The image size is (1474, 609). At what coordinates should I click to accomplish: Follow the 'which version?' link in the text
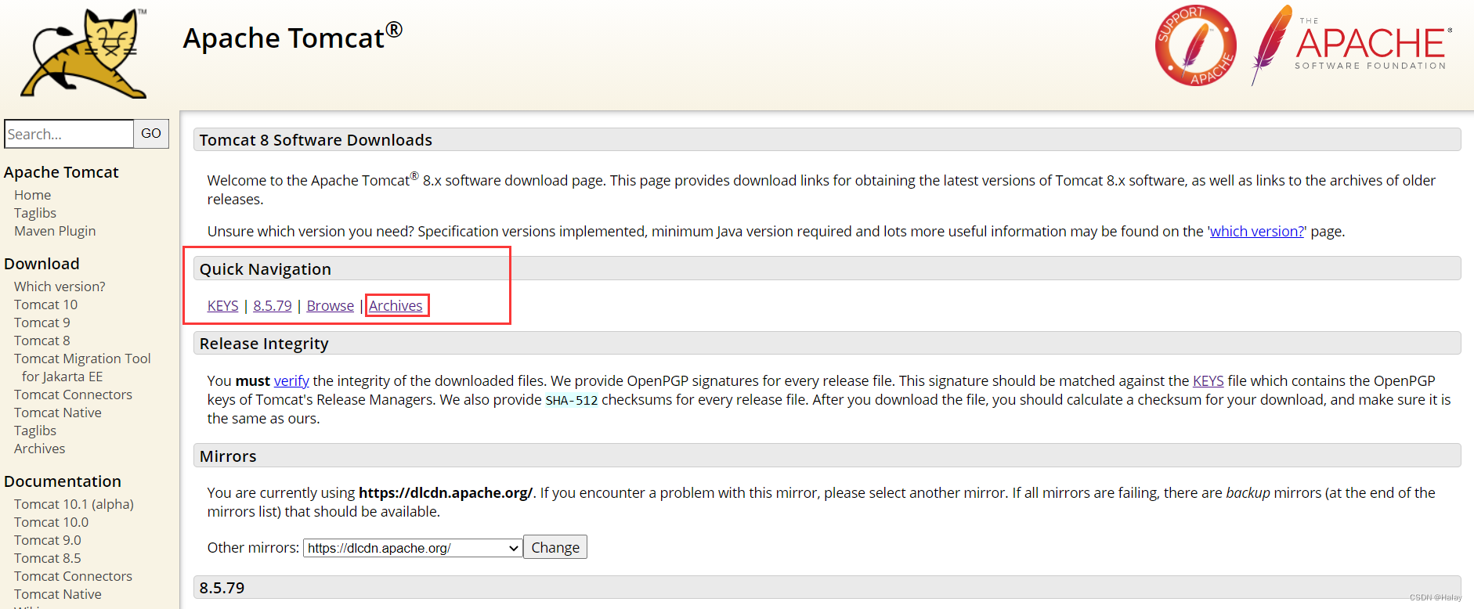1257,232
